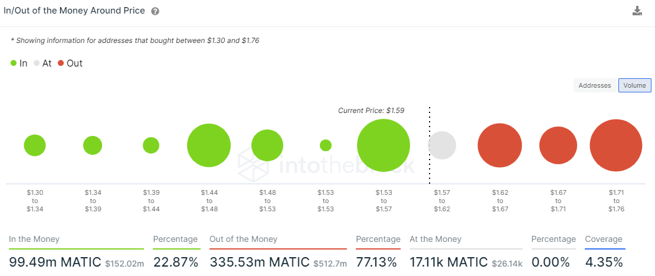This screenshot has width=655, height=276.
Task: Click the At the Money label
Action: [x=435, y=239]
